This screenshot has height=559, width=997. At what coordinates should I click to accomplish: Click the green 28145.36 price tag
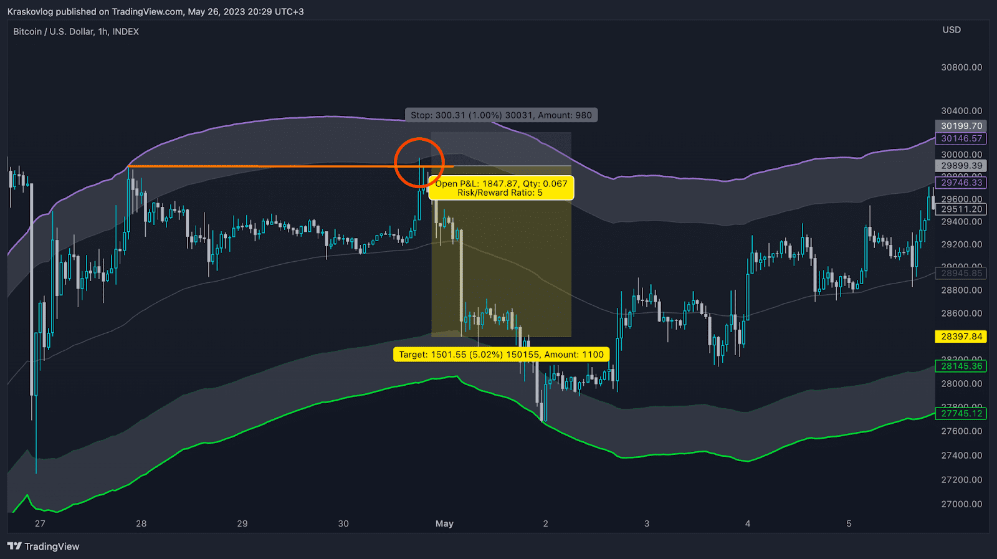tap(961, 366)
